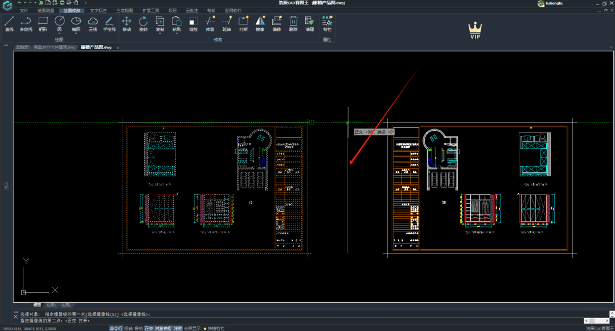Switch to 布局2 layout tab

(x=66, y=305)
